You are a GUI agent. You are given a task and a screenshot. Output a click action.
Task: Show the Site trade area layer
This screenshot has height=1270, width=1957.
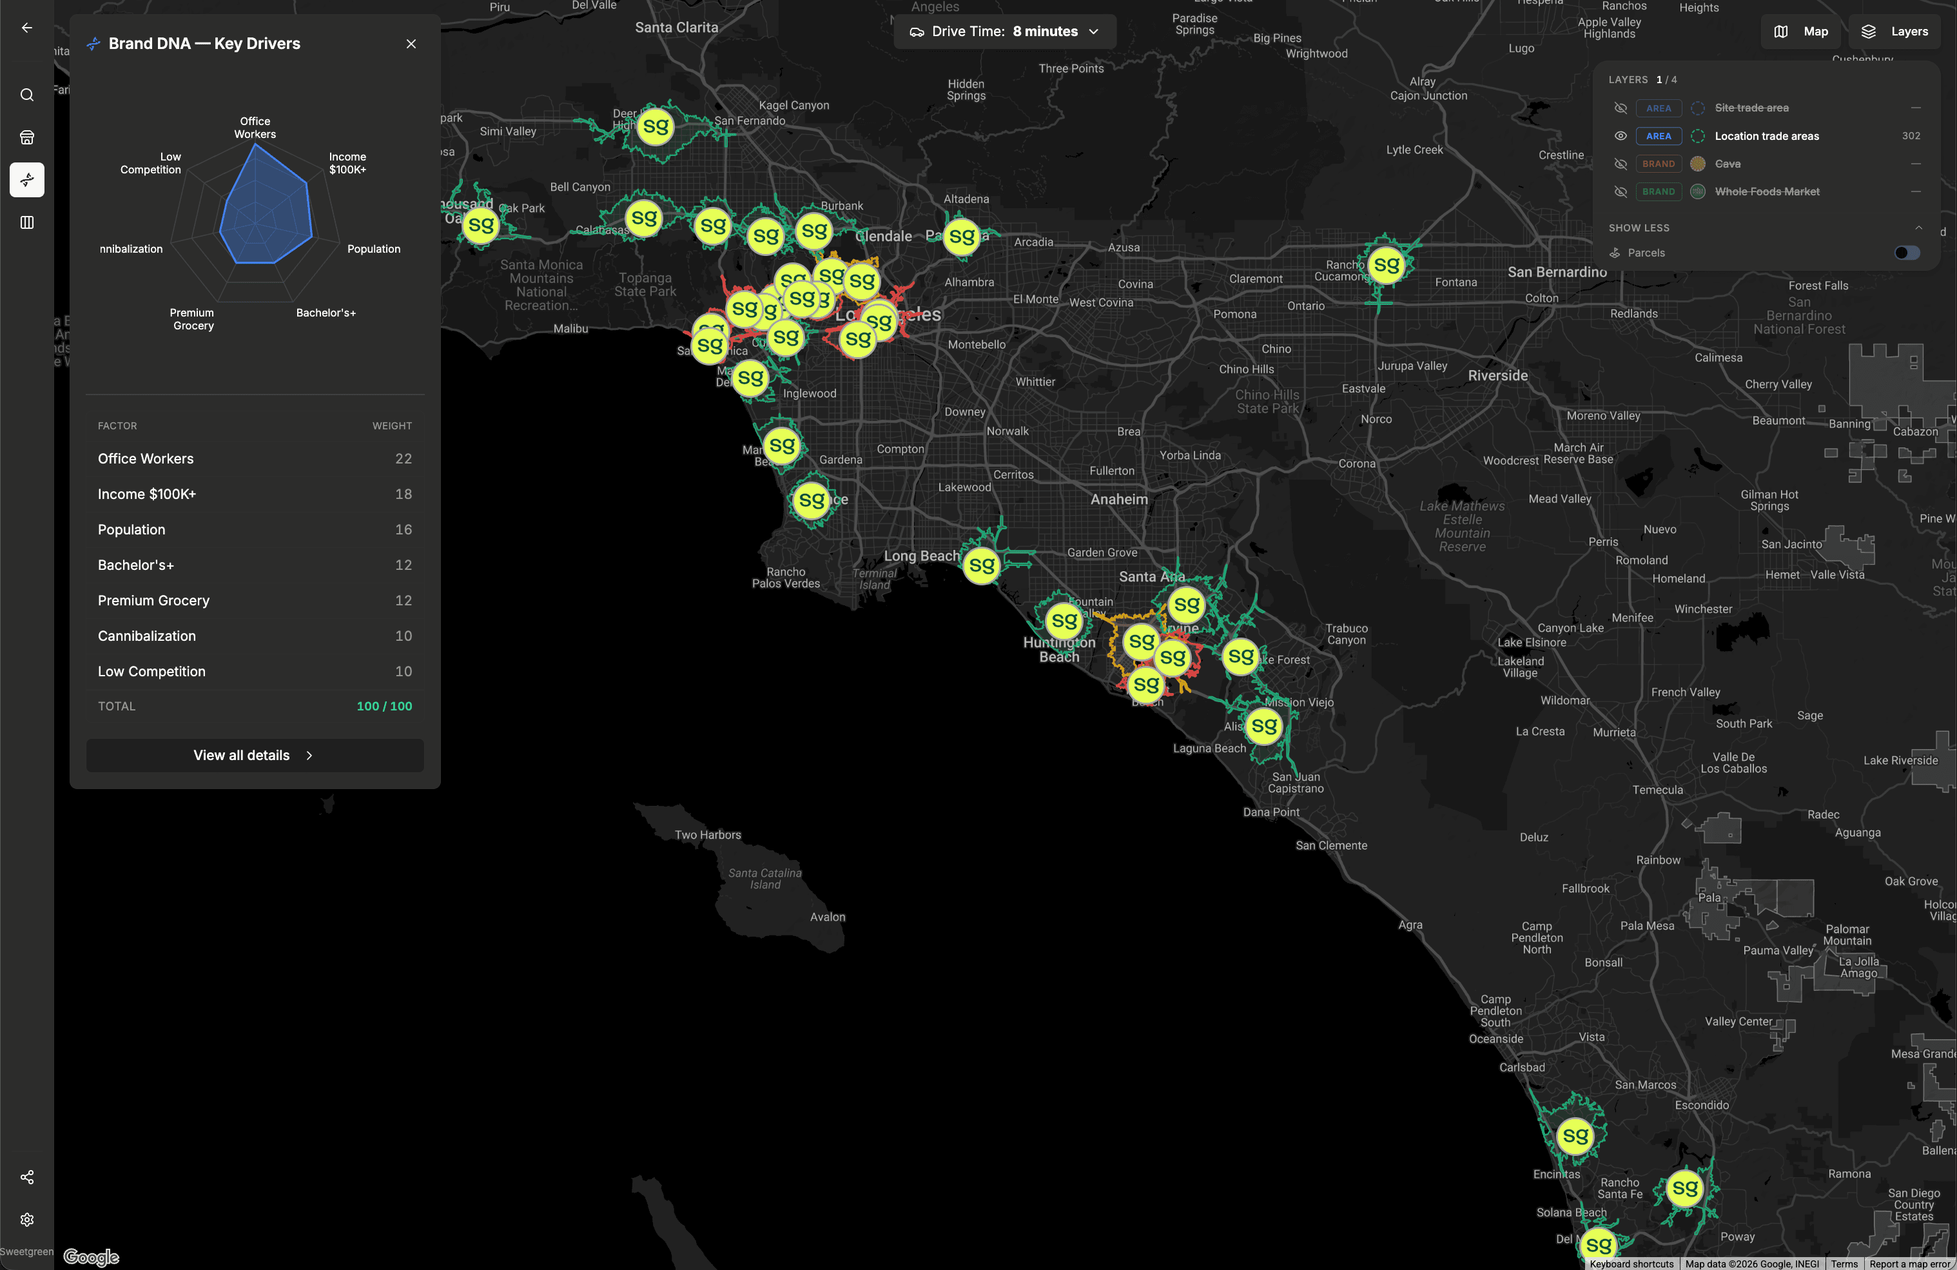tap(1621, 108)
